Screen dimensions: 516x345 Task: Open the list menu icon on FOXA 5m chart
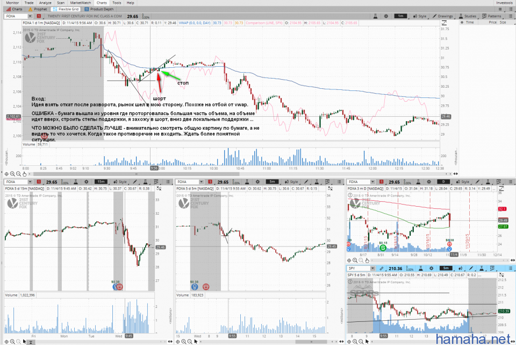pyautogui.click(x=339, y=182)
